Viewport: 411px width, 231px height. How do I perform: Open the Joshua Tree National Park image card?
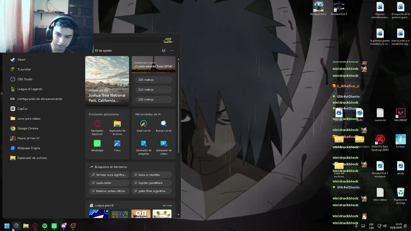point(107,81)
